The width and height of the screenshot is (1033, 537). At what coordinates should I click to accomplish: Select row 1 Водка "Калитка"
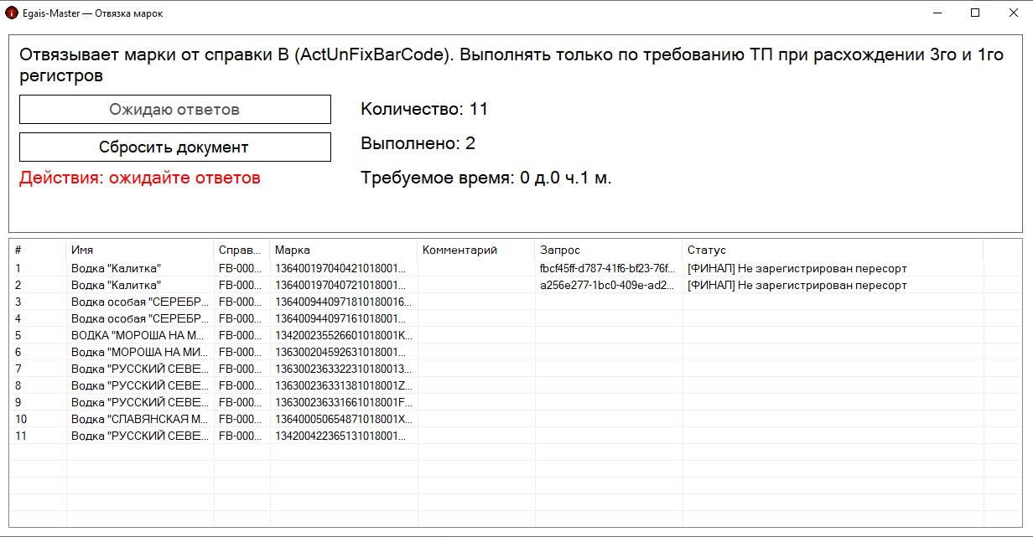coord(116,269)
